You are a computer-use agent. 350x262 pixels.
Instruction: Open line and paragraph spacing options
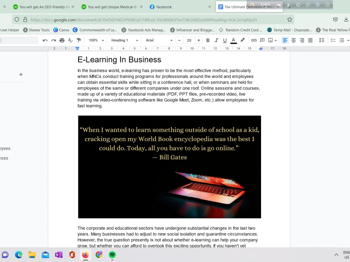click(x=322, y=40)
